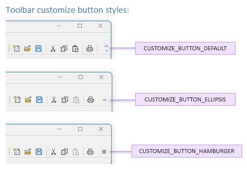Click Paste icon in the default-style toolbar
This screenshot has width=247, height=172.
point(75,49)
